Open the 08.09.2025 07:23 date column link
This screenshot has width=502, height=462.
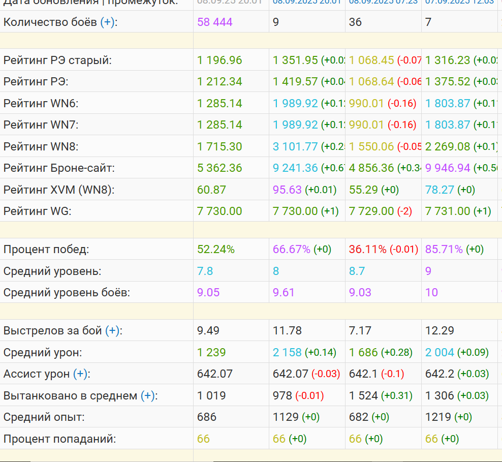pos(383,2)
